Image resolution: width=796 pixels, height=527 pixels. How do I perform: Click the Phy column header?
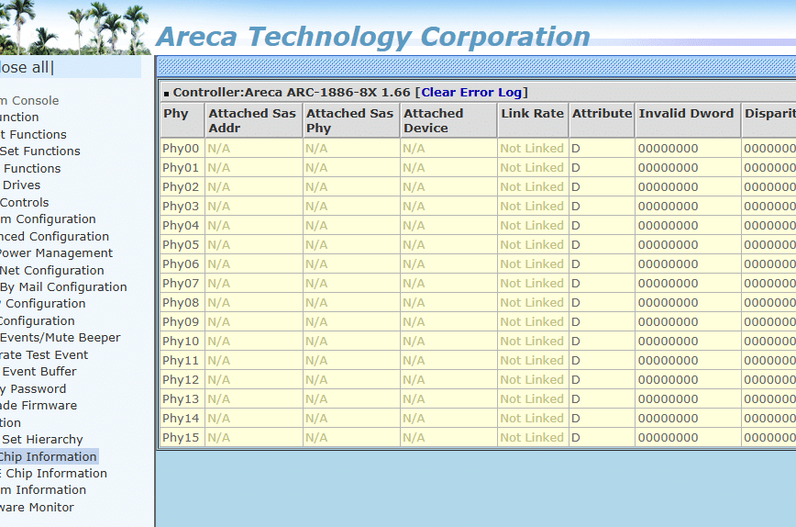[x=176, y=114]
